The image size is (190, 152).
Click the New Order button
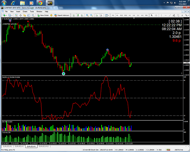click(x=43, y=15)
